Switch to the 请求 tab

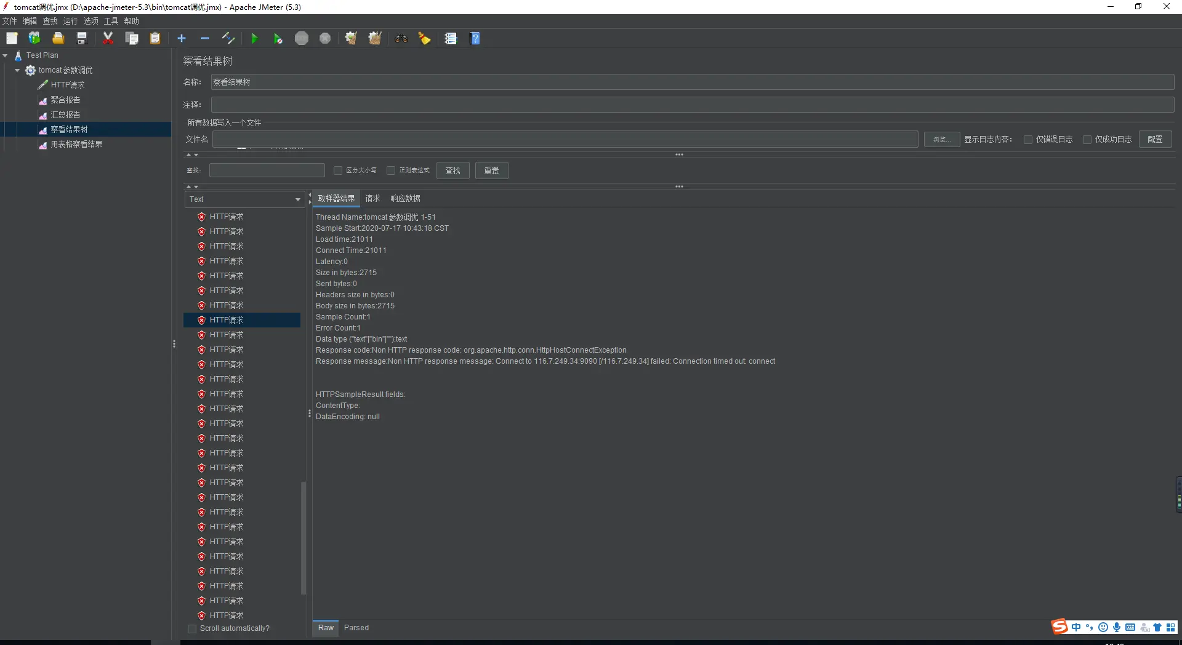click(x=372, y=198)
